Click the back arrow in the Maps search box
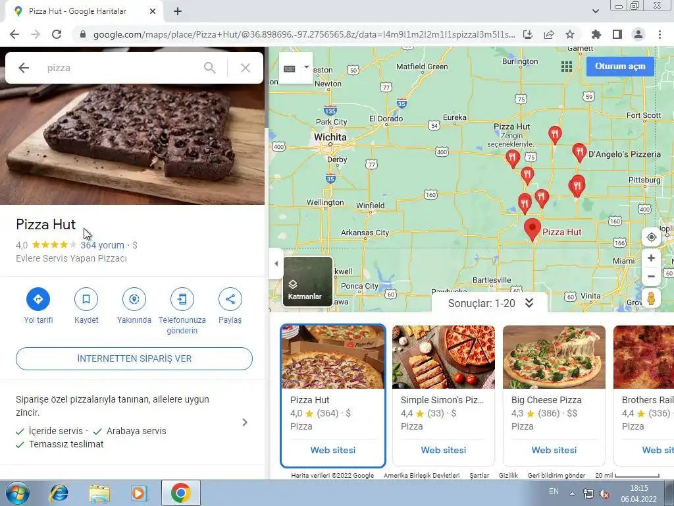The height and width of the screenshot is (506, 674). 24,68
